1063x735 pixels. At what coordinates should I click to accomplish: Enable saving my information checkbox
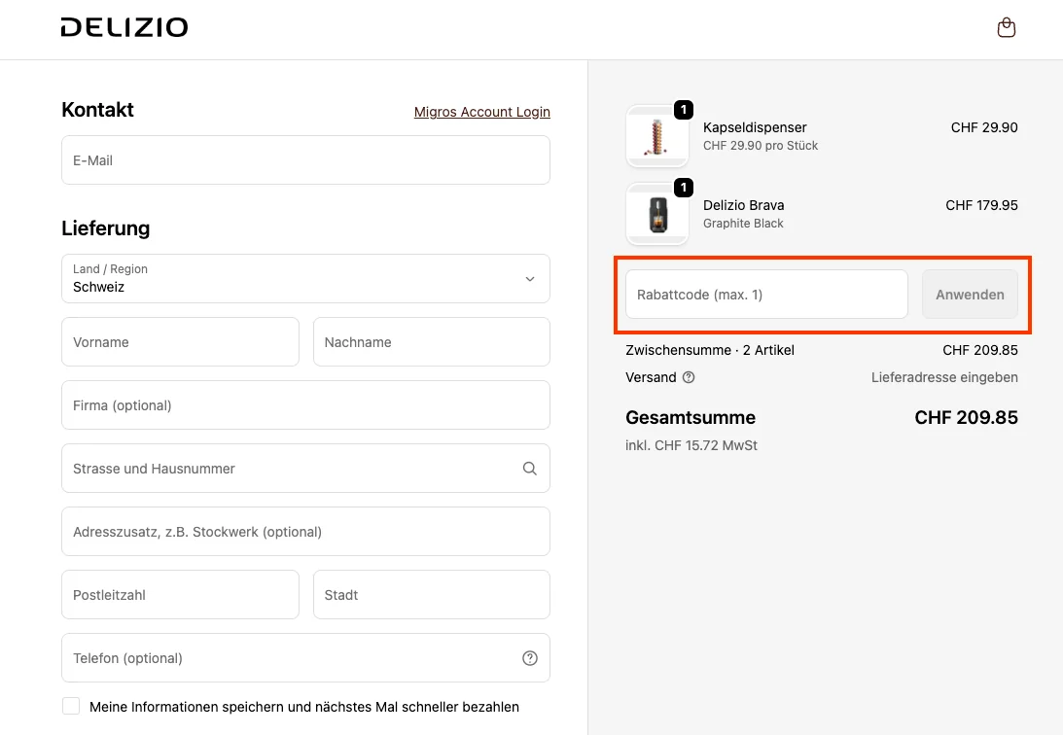(x=71, y=706)
